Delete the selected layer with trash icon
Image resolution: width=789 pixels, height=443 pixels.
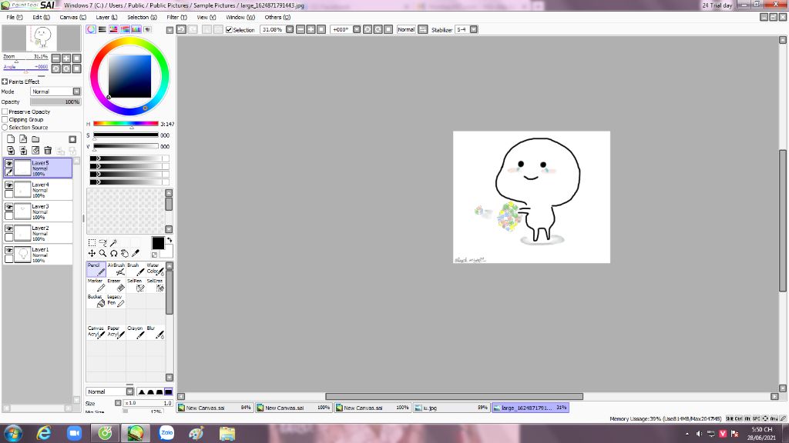tap(48, 150)
